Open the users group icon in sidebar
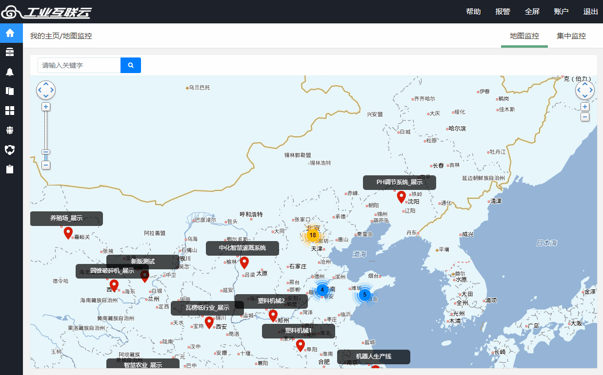This screenshot has height=375, width=603. (x=10, y=130)
